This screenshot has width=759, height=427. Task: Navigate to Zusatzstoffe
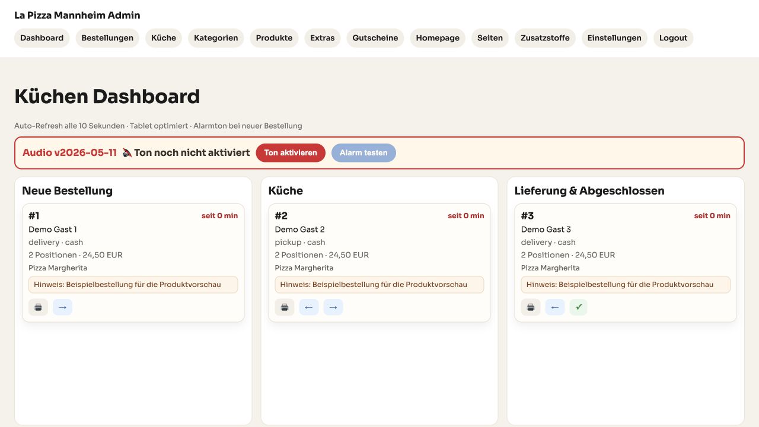pos(545,38)
